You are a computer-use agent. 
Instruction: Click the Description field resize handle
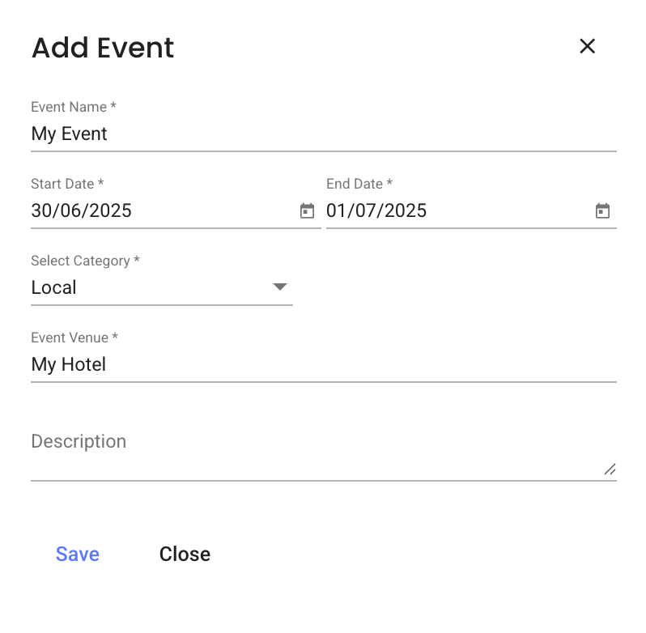[610, 469]
